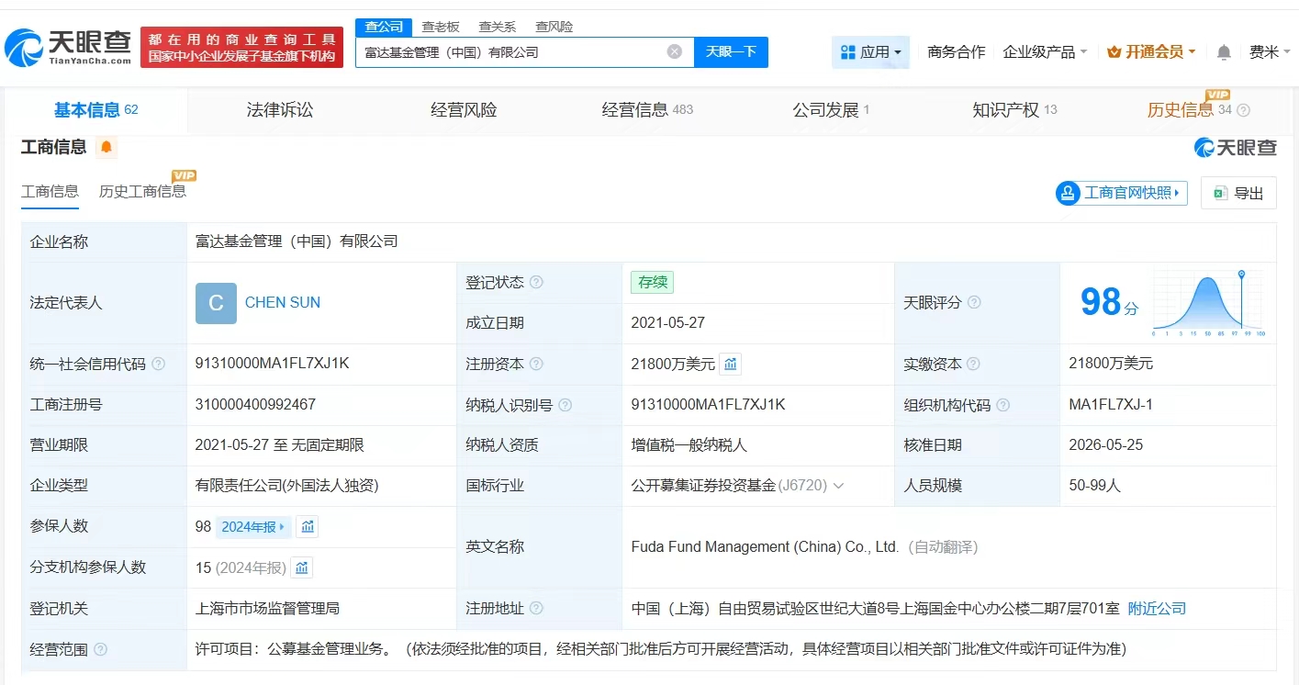Click the help icon beside 纳税人识别号

(x=566, y=405)
